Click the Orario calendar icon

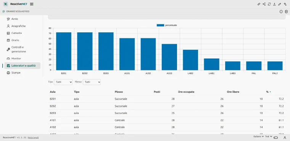[x=8, y=40]
